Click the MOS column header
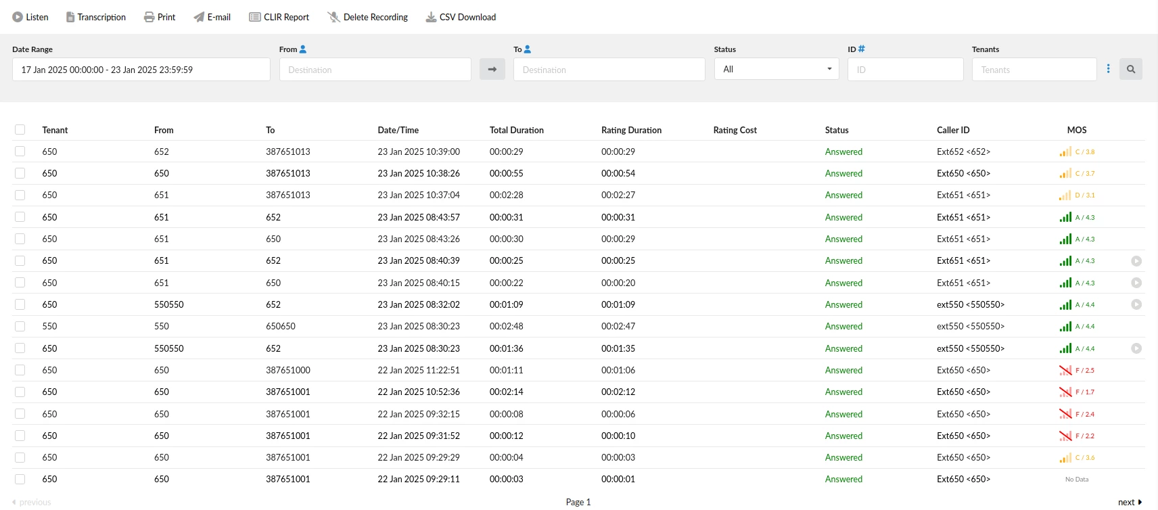The image size is (1158, 510). pyautogui.click(x=1076, y=130)
